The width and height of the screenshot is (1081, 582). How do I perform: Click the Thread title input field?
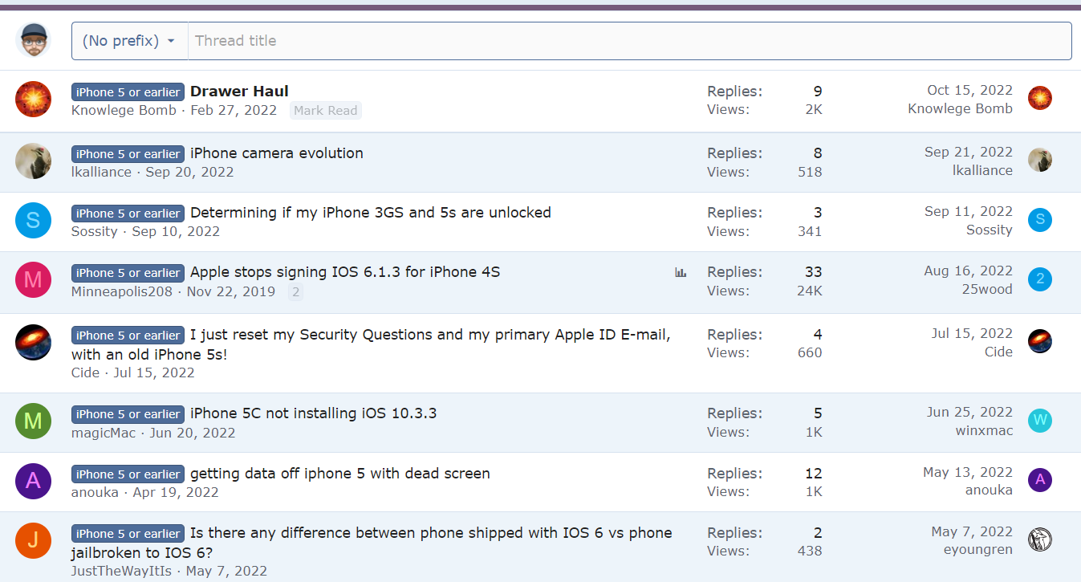click(x=629, y=41)
